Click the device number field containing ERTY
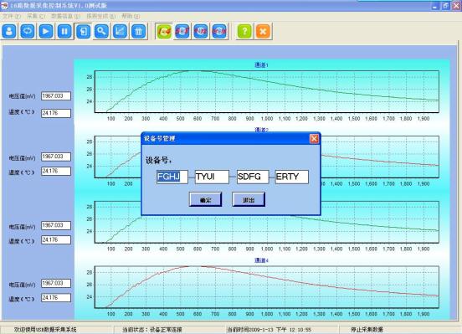 (292, 177)
